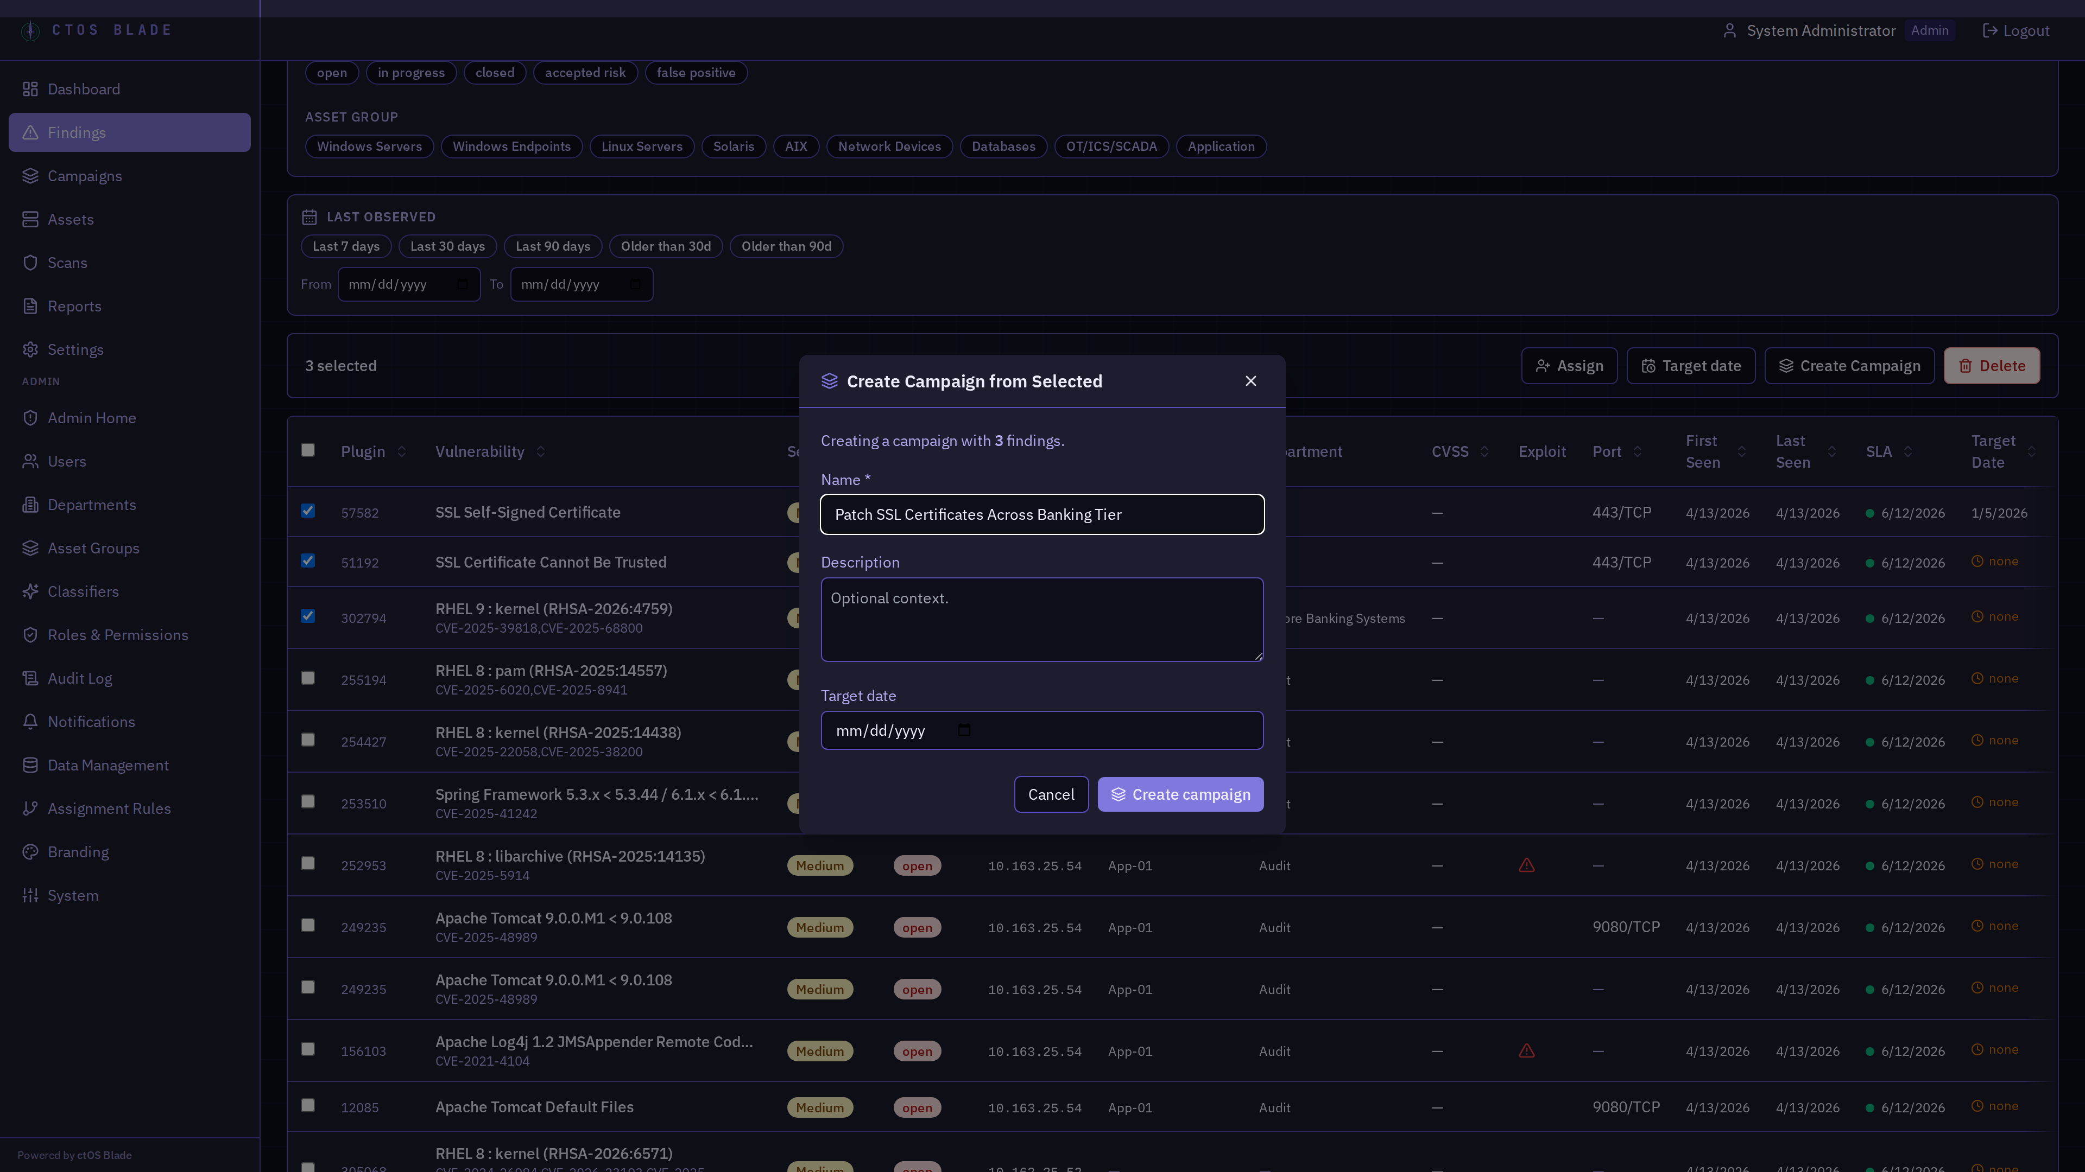Click the user profile icon in header
Image resolution: width=2085 pixels, height=1172 pixels.
pos(1730,31)
